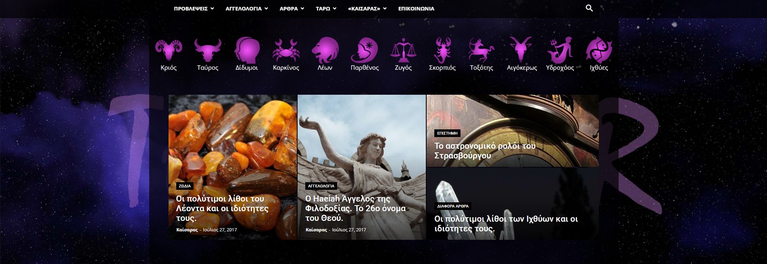Open the Λέων text label
This screenshot has height=264, width=767.
click(x=325, y=68)
